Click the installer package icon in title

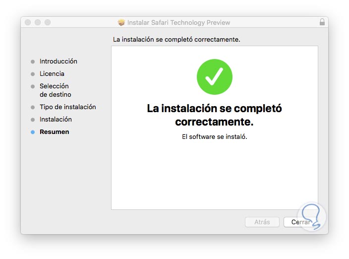tap(121, 22)
